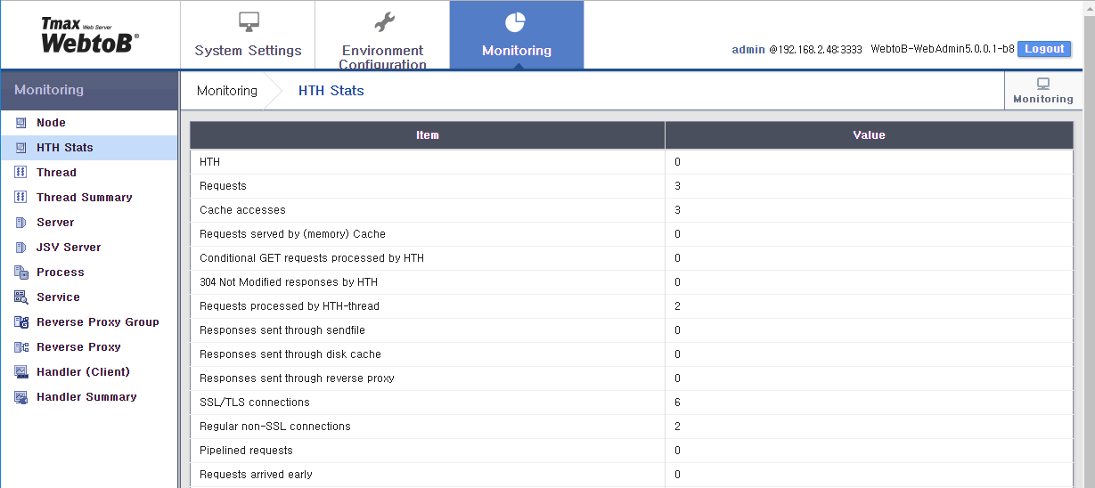Click the Environment Configuration tab
1095x488 pixels.
(382, 36)
